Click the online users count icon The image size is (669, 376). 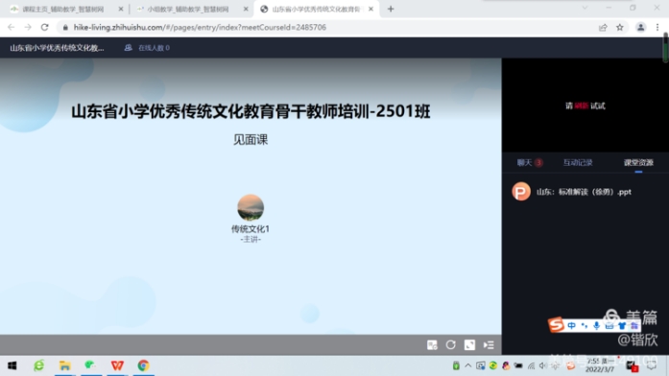(128, 48)
